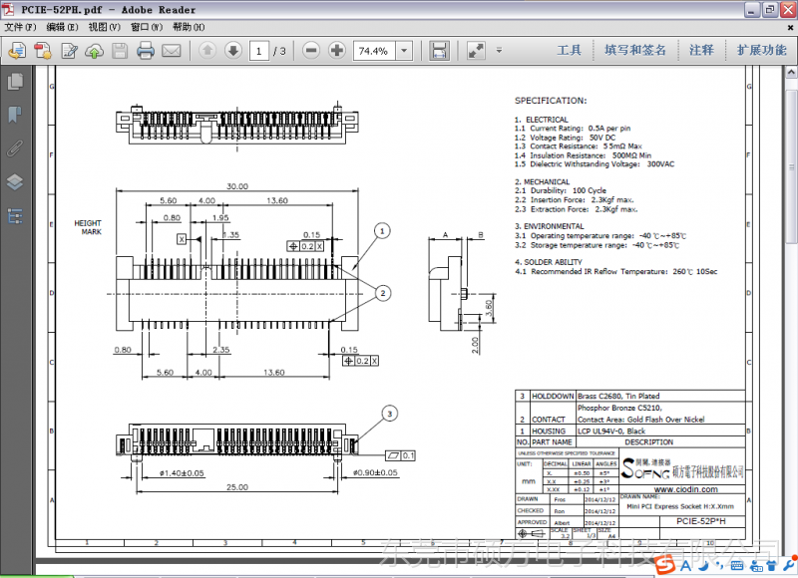Viewport: 798px width, 578px height.
Task: Show the Layers side panel
Action: pyautogui.click(x=15, y=181)
